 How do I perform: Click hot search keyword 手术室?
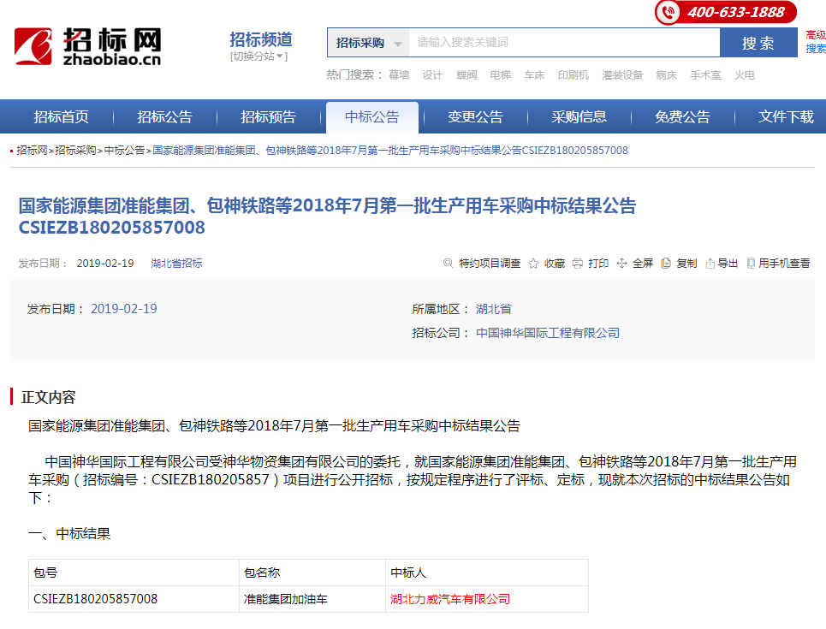(705, 75)
